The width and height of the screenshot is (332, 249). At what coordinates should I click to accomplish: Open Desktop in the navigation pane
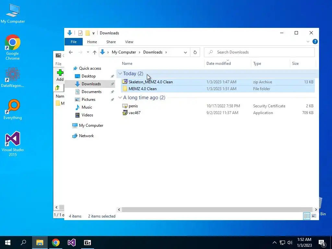tap(89, 76)
